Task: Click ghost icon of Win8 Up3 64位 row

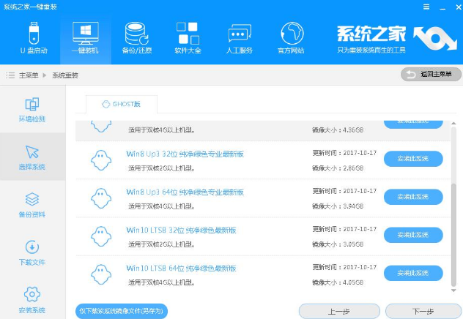Action: tap(101, 198)
